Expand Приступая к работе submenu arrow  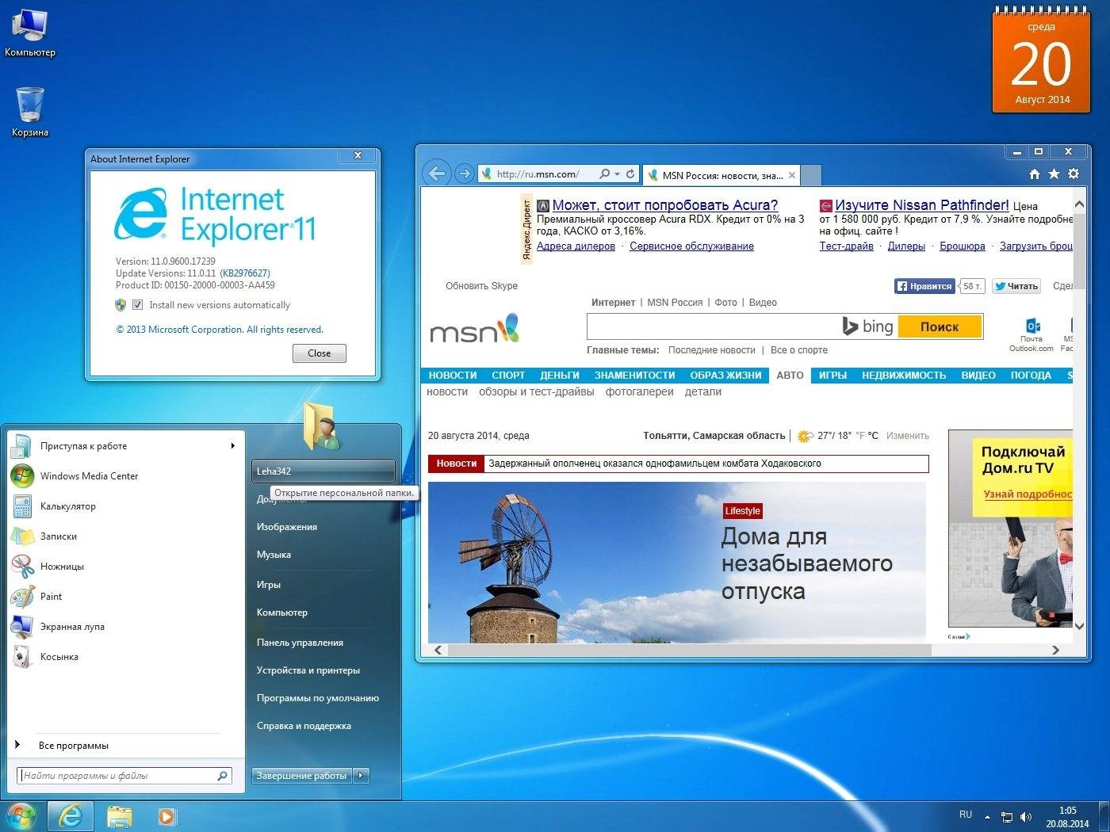(232, 446)
